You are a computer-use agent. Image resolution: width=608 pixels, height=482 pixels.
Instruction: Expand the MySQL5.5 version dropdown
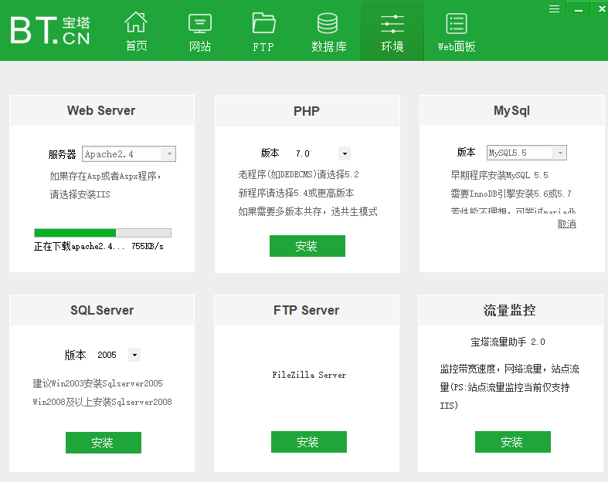pos(560,153)
